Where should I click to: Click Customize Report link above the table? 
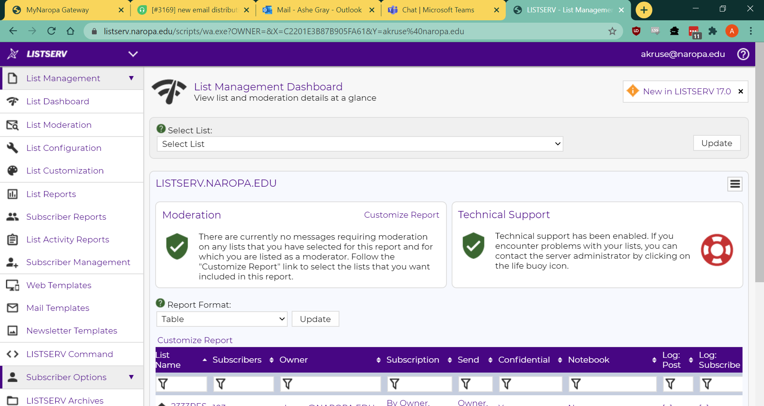(195, 340)
